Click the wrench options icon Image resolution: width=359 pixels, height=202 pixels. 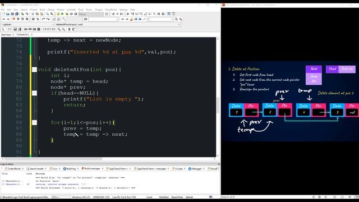(181, 19)
